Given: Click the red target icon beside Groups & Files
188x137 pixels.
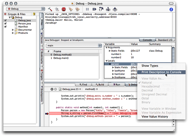Looking at the screenshot, I should (x=5, y=14).
